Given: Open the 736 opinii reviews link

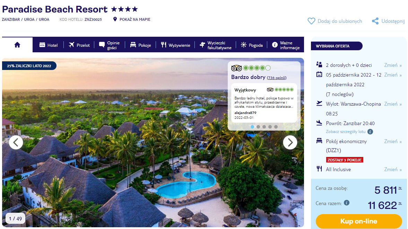Looking at the screenshot, I should 277,78.
